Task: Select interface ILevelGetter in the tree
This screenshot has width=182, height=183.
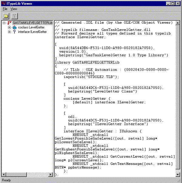Action: pyautogui.click(x=32, y=32)
